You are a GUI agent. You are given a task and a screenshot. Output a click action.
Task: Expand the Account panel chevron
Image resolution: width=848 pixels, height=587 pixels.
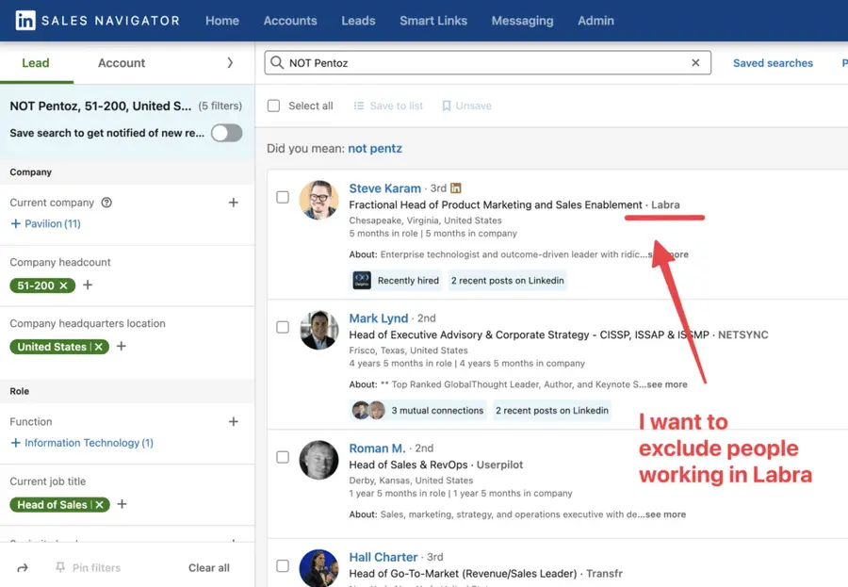click(x=231, y=63)
